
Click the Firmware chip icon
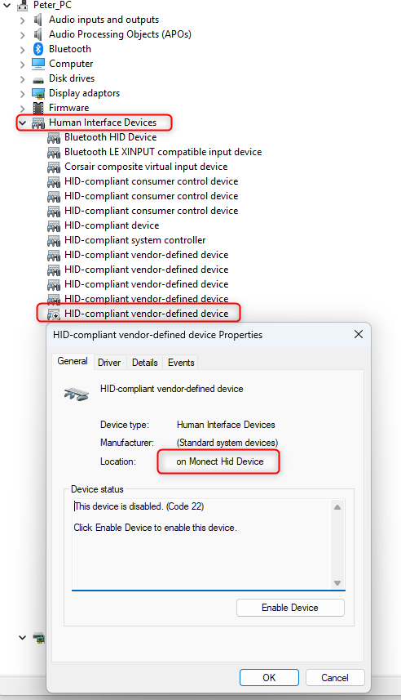click(x=38, y=108)
